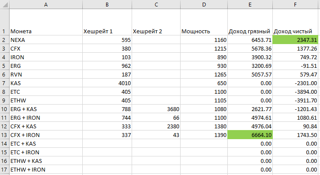This screenshot has width=320, height=175.
Task: Select row 7 header
Action: 4,83
